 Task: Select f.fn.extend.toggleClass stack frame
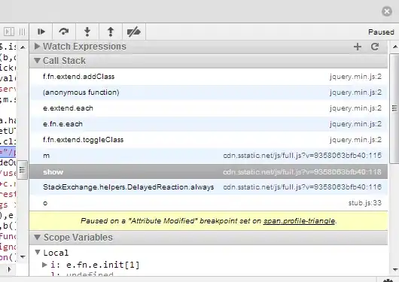point(209,140)
